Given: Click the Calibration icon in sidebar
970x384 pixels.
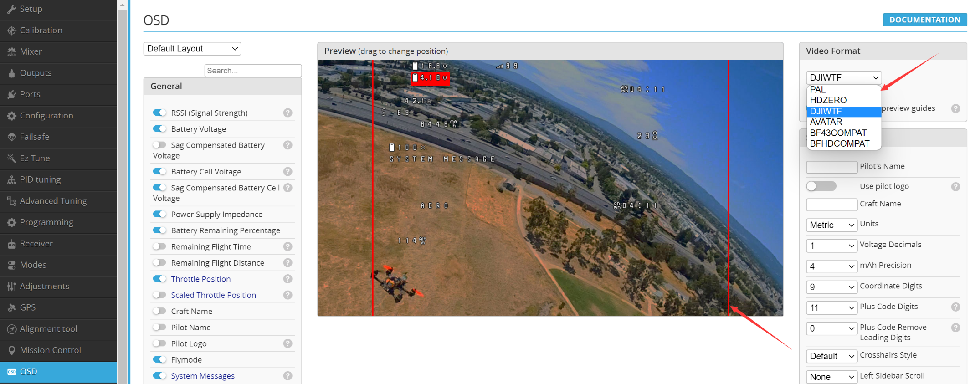Looking at the screenshot, I should (12, 31).
